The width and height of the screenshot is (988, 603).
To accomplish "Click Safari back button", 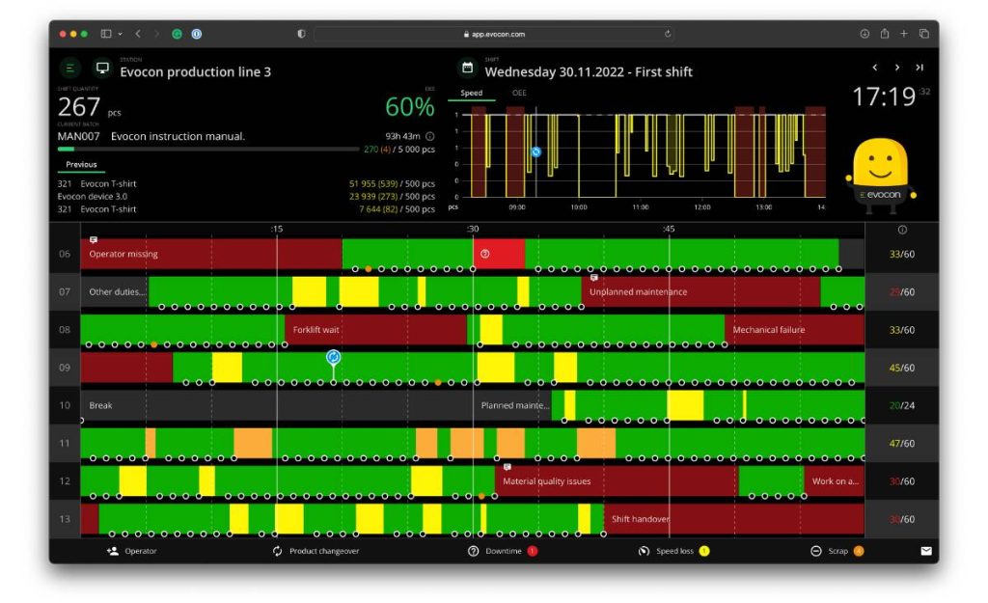I will [138, 34].
